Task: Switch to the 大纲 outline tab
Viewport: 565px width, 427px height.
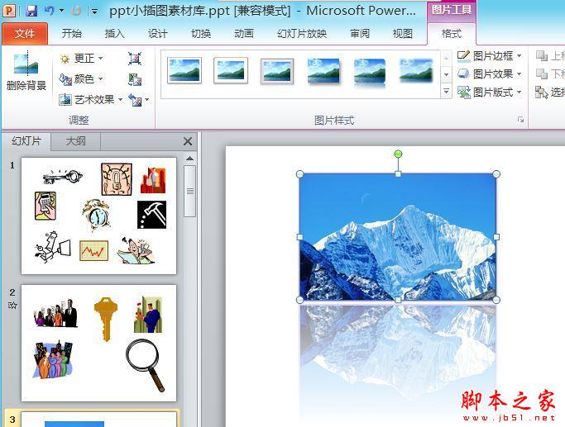Action: (75, 141)
